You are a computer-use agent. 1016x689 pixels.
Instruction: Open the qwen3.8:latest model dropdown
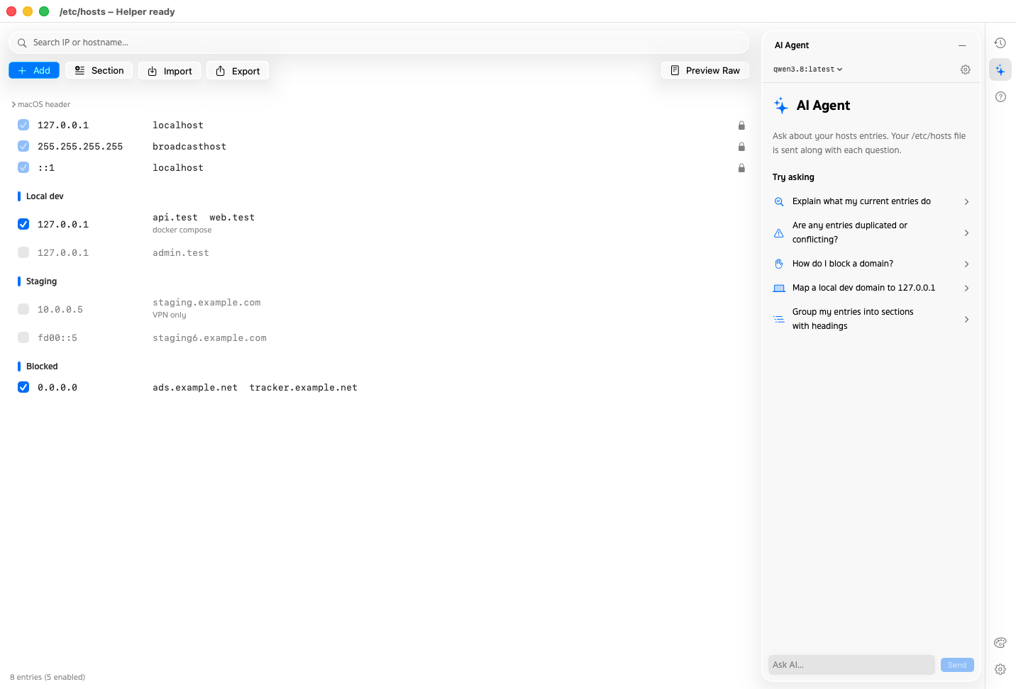(808, 69)
